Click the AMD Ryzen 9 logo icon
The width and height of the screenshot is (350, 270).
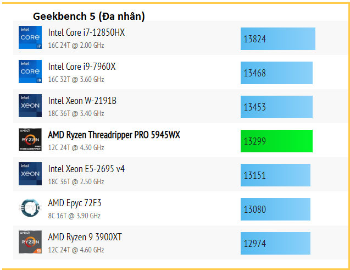pyautogui.click(x=30, y=242)
